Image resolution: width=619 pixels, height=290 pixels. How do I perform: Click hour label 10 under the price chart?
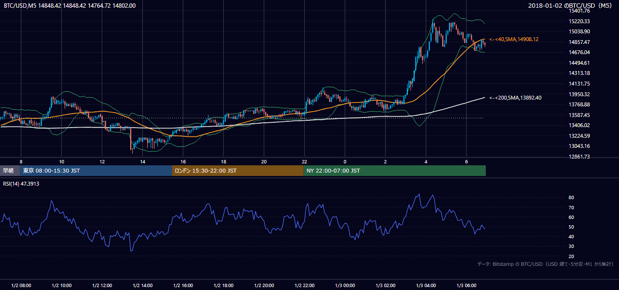tap(62, 161)
